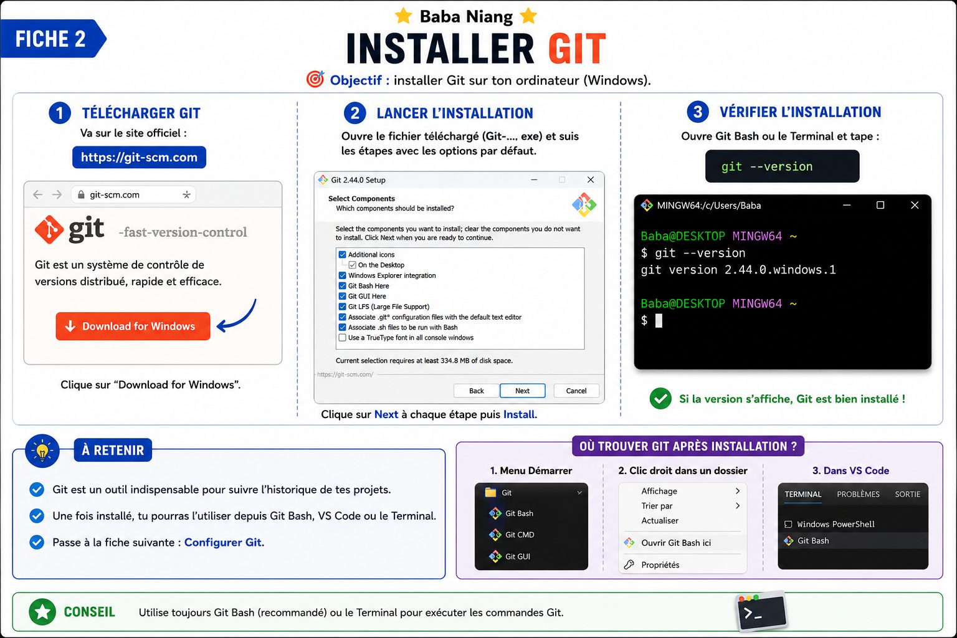Click the padlock icon beside git-scm.com

coord(80,195)
